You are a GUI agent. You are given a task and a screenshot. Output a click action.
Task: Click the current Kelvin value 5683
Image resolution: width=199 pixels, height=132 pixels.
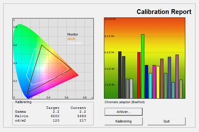tap(82, 116)
